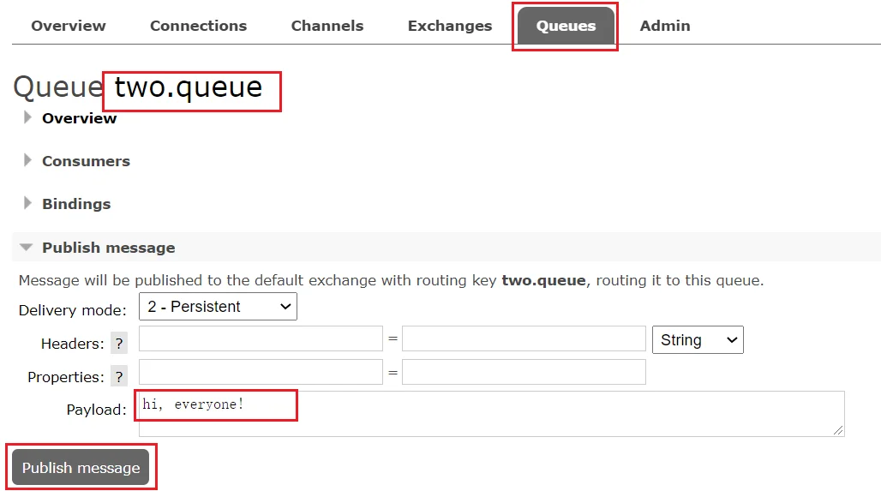Open the Overview tab

click(x=68, y=26)
